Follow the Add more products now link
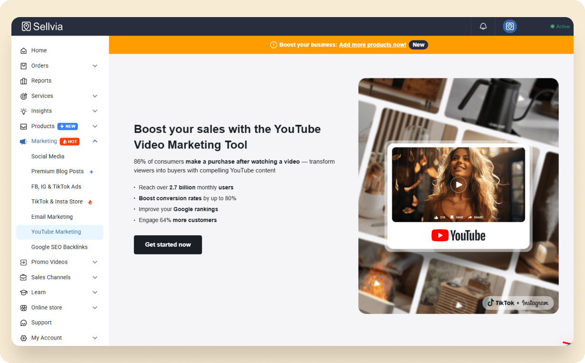Image resolution: width=585 pixels, height=363 pixels. click(372, 45)
